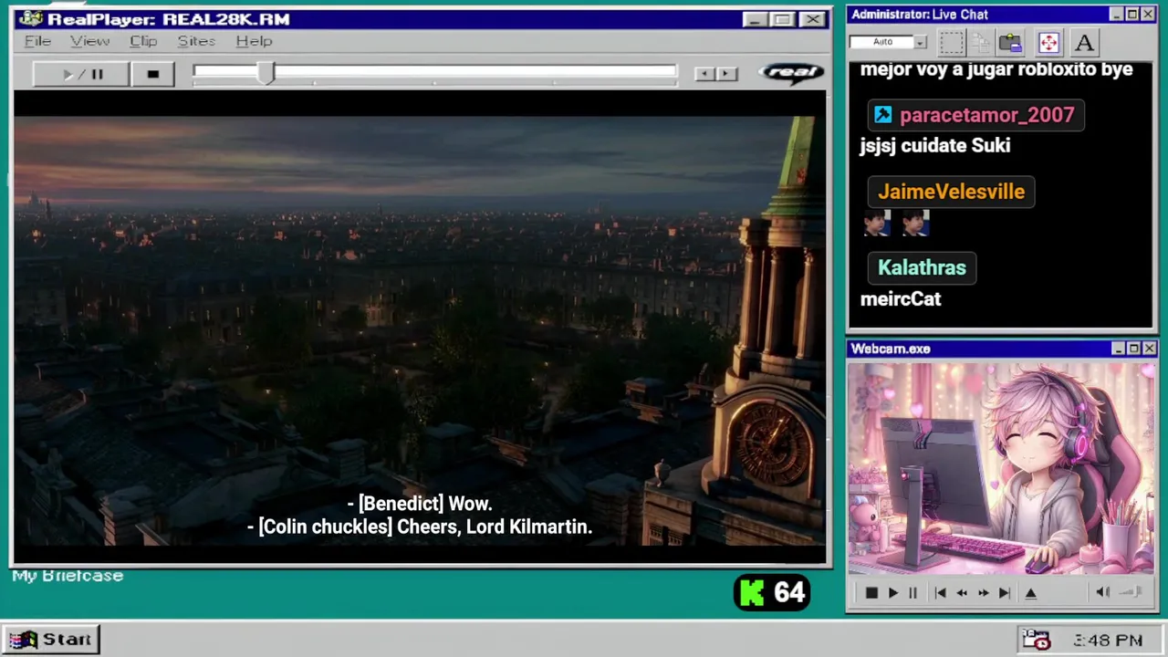Close the RealPlayer window

click(812, 19)
